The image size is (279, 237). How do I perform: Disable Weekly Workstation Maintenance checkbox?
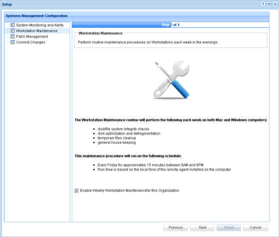click(x=76, y=190)
